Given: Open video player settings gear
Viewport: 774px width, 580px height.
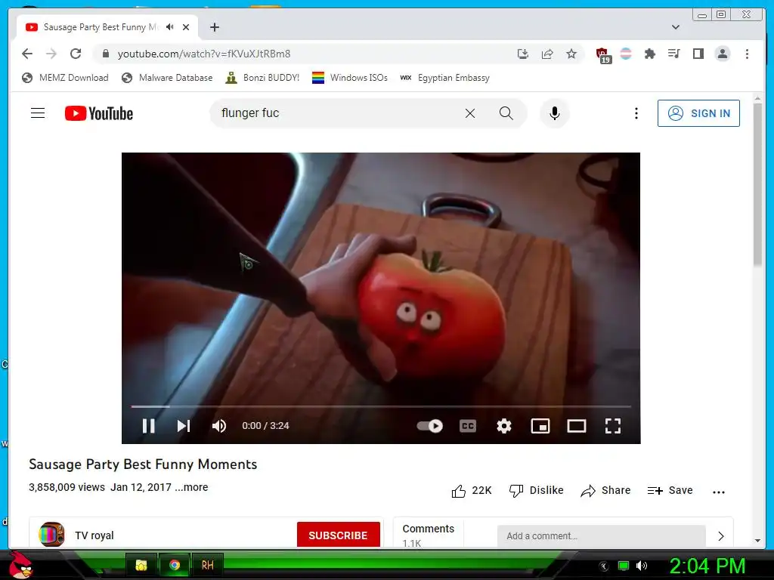Looking at the screenshot, I should (x=503, y=426).
